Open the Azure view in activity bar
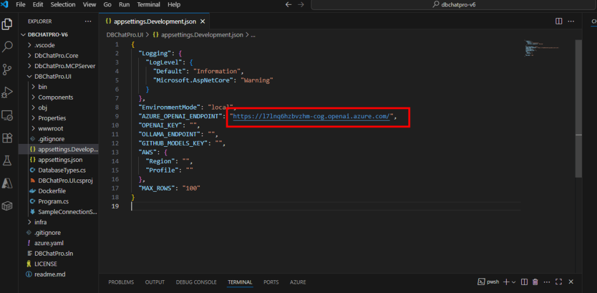This screenshot has width=597, height=293. 7,183
